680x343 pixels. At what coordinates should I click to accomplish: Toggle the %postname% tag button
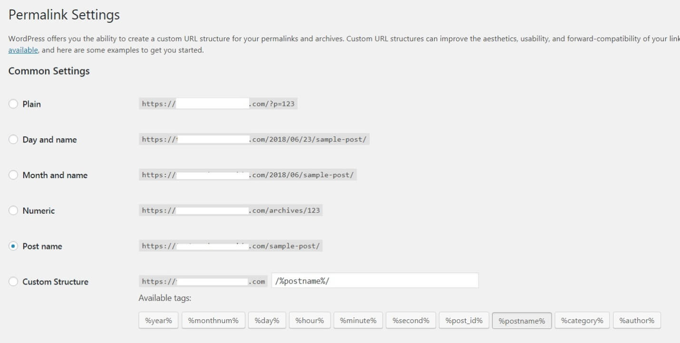tap(522, 321)
